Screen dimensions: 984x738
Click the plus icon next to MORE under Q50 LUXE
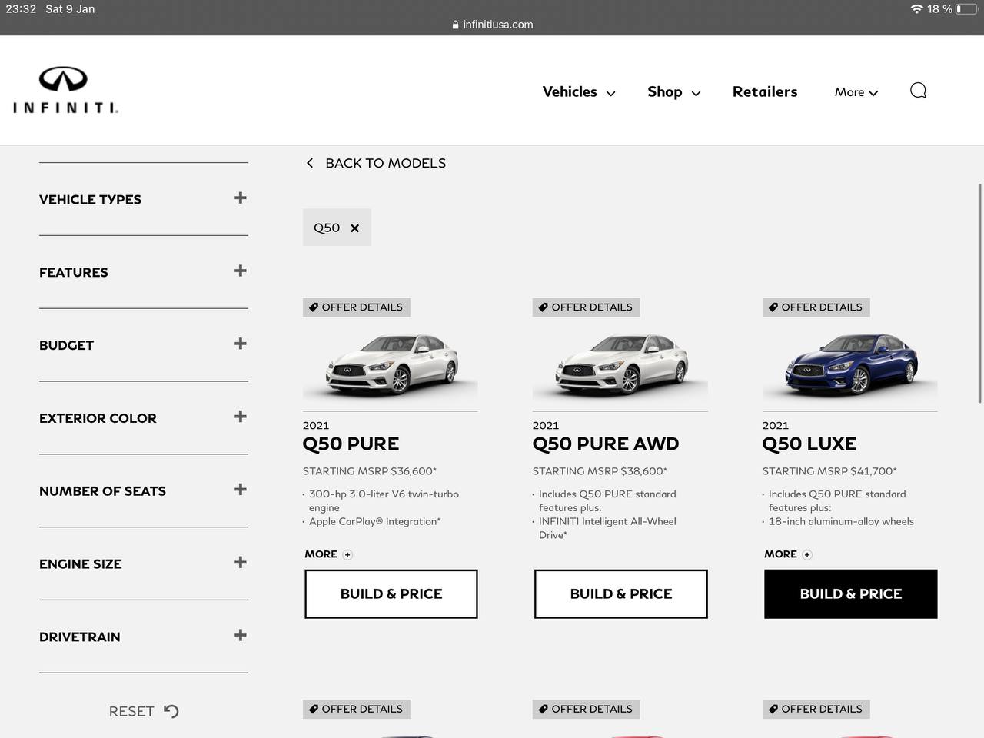(807, 554)
